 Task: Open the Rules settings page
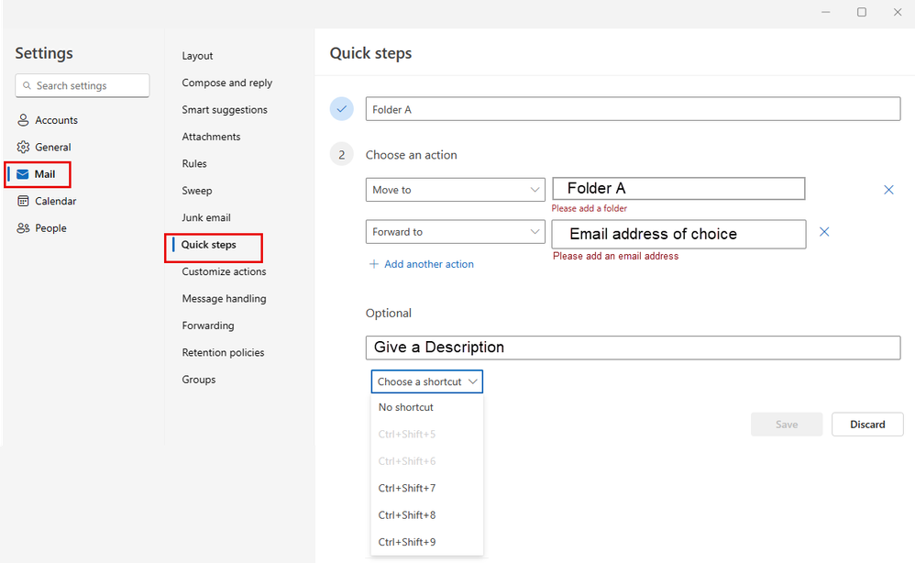coord(194,163)
